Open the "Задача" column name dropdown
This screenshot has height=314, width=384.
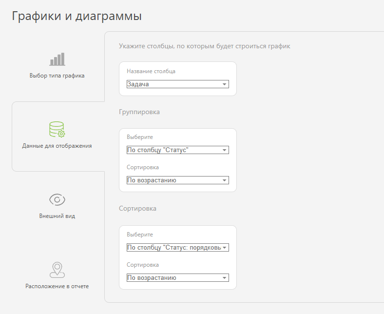click(178, 84)
